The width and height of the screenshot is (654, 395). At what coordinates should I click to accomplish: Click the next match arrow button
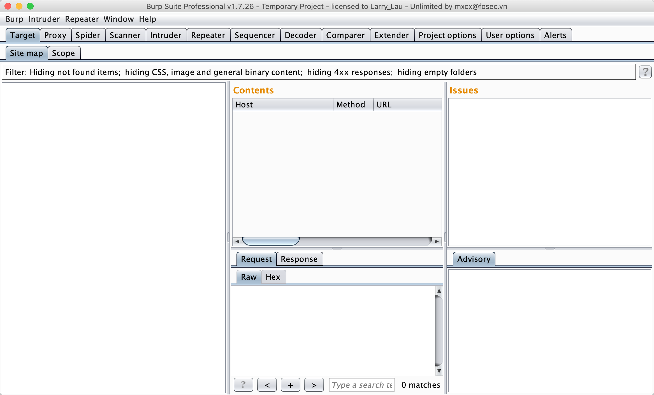pyautogui.click(x=314, y=385)
